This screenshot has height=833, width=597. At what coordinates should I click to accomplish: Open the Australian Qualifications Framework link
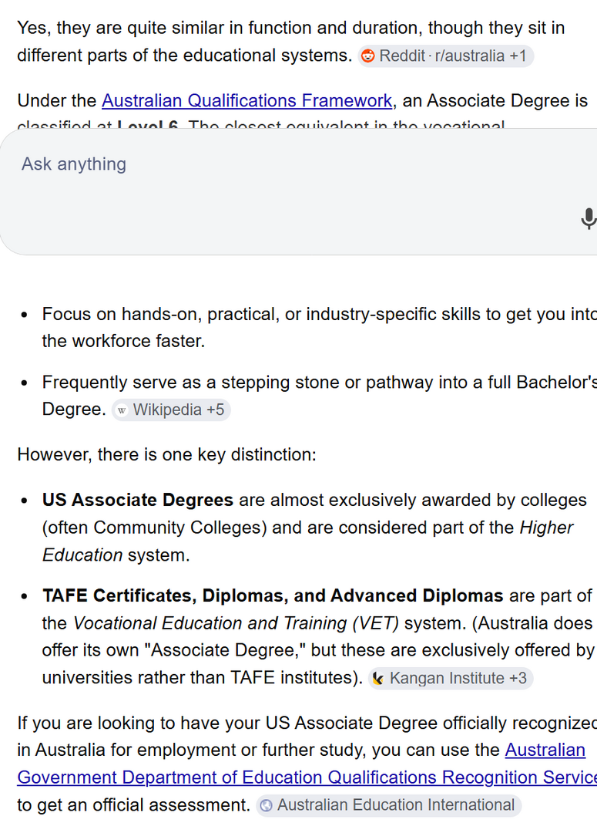tap(247, 100)
